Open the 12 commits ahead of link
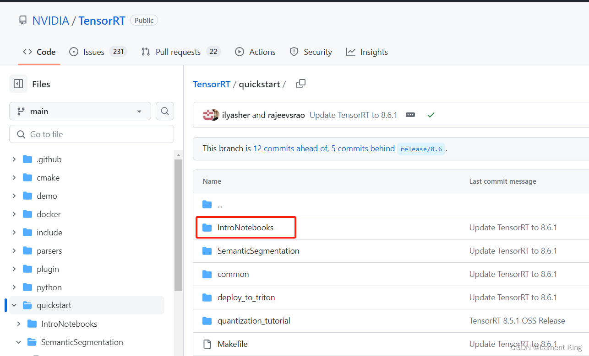Image resolution: width=589 pixels, height=356 pixels. tap(290, 149)
